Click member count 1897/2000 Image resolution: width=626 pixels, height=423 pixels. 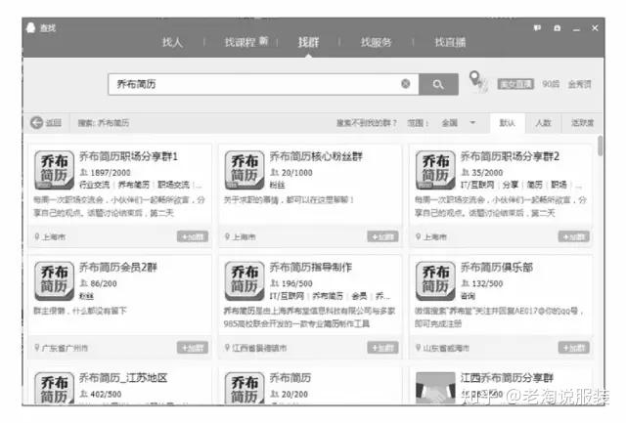point(111,173)
